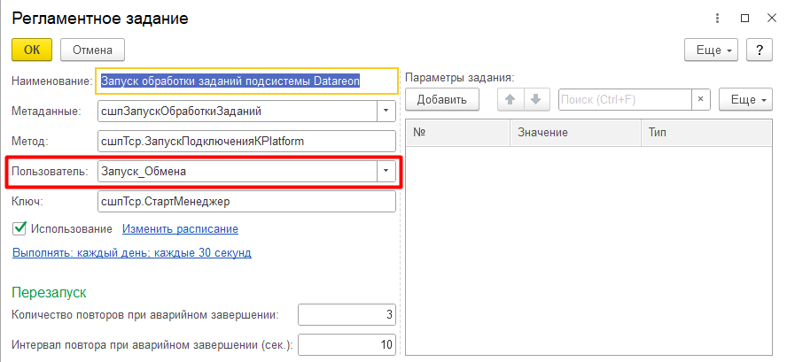Expand the Метаданные dropdown list
Screen dimensions: 787x362
coord(386,112)
